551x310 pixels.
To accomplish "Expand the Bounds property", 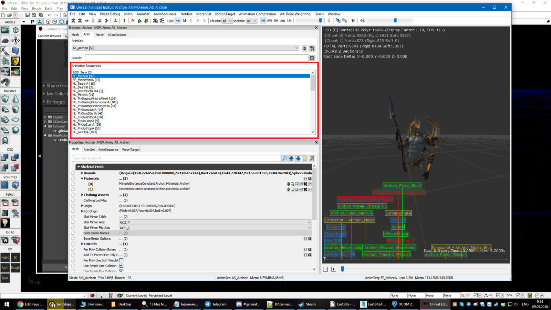I will (82, 173).
